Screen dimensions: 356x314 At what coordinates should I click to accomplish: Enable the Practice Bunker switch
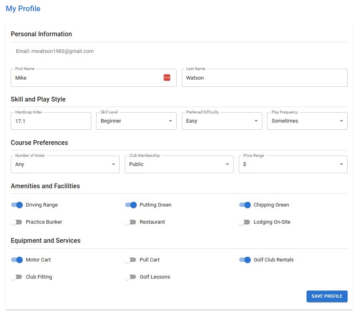[x=16, y=222]
